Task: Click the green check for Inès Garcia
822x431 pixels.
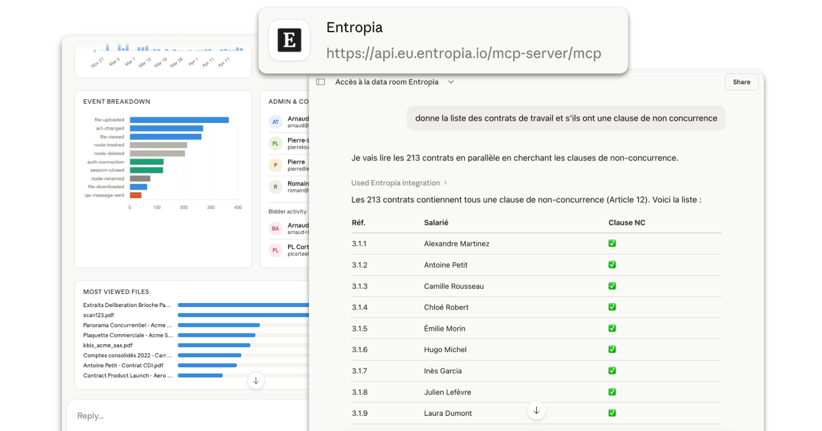Action: pyautogui.click(x=612, y=371)
